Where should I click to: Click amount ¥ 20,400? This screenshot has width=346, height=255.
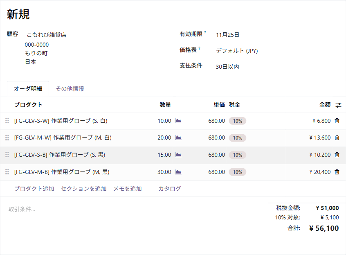(x=320, y=172)
